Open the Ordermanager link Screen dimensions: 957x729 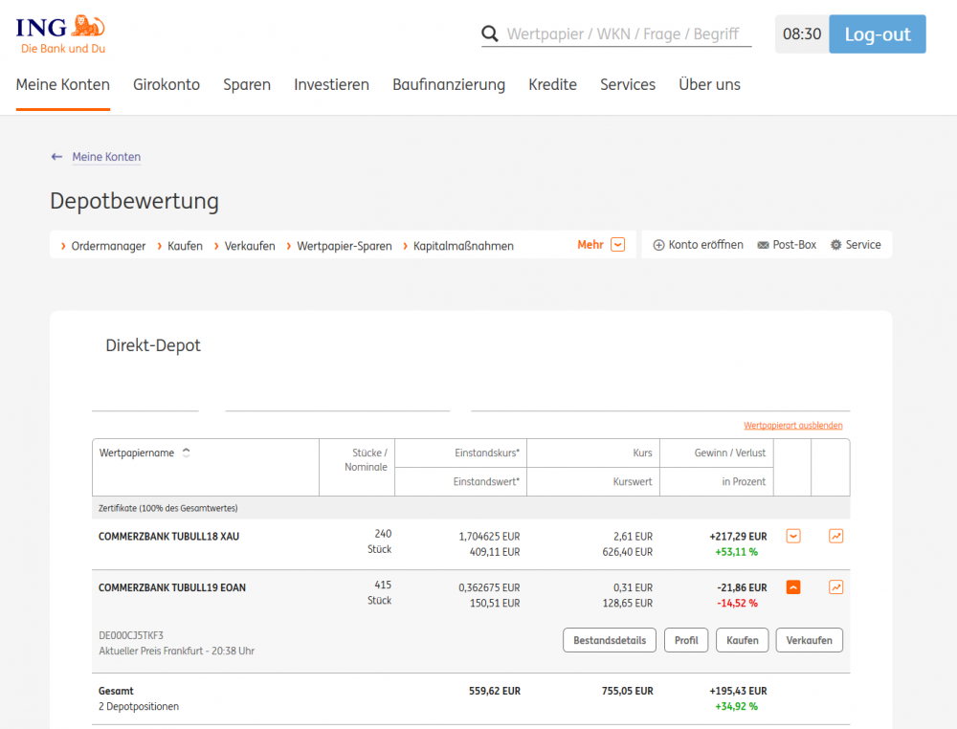(108, 246)
